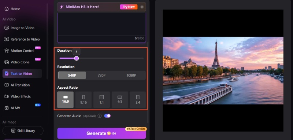Select Text to Video in sidebar

[x=22, y=73]
